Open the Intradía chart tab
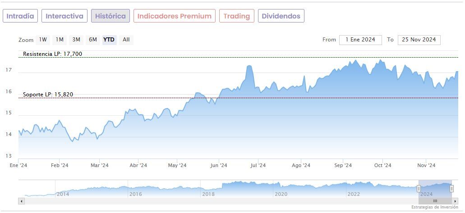 [20, 16]
